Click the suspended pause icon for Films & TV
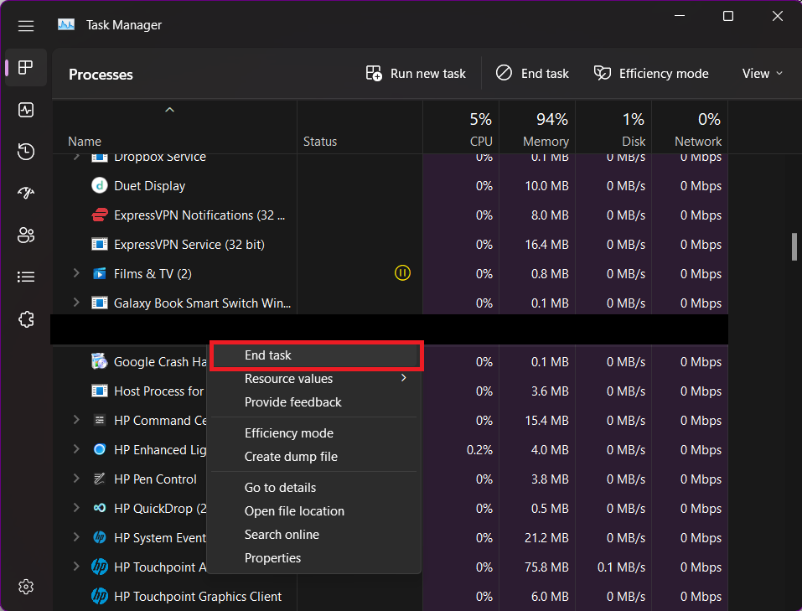Screen dimensions: 802x611 pos(402,272)
